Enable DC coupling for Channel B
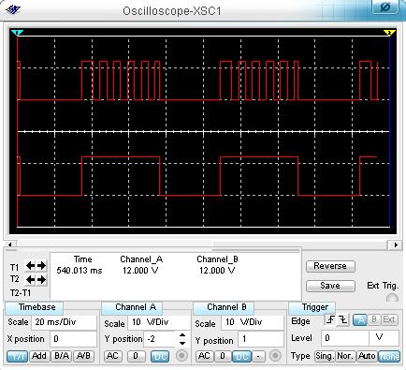406x370 pixels. click(x=241, y=356)
